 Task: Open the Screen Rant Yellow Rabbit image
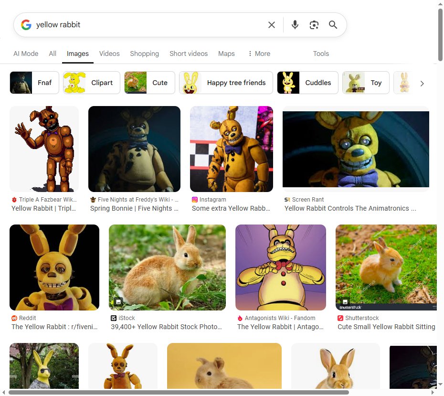pos(356,149)
